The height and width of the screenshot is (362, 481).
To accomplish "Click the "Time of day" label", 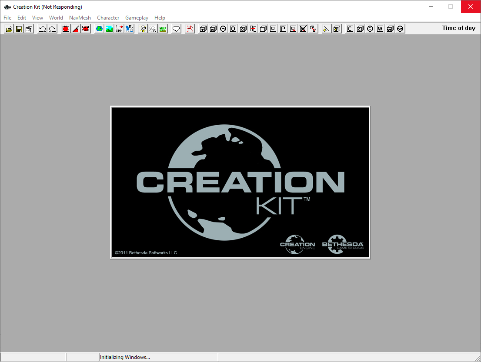I will 459,28.
